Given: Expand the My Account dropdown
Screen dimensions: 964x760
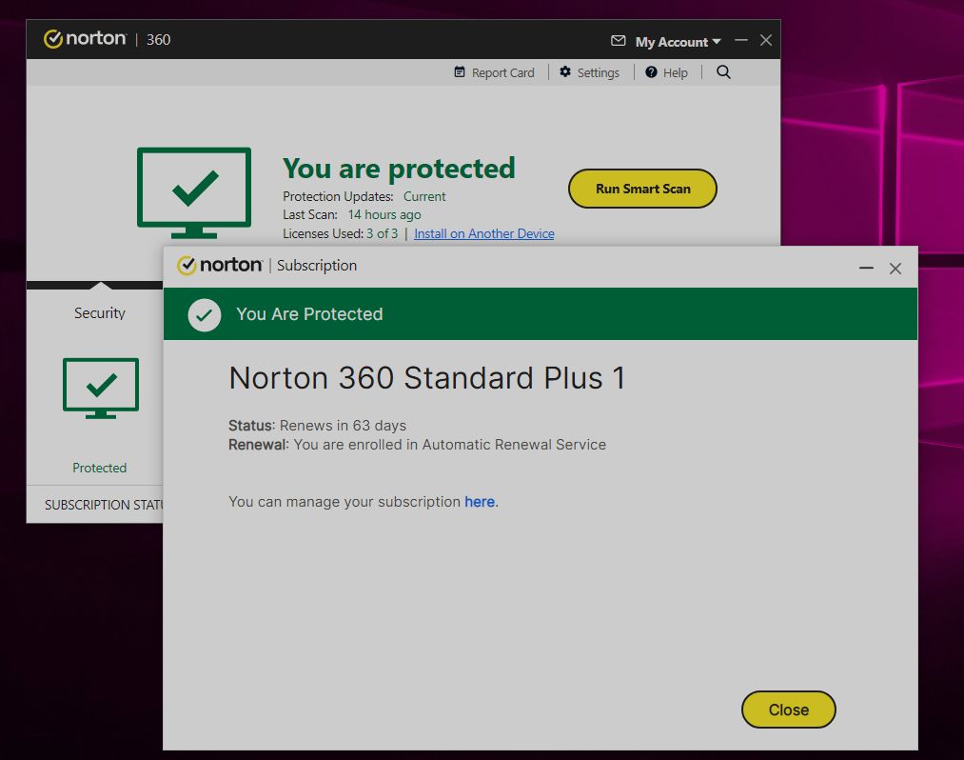Looking at the screenshot, I should point(678,42).
